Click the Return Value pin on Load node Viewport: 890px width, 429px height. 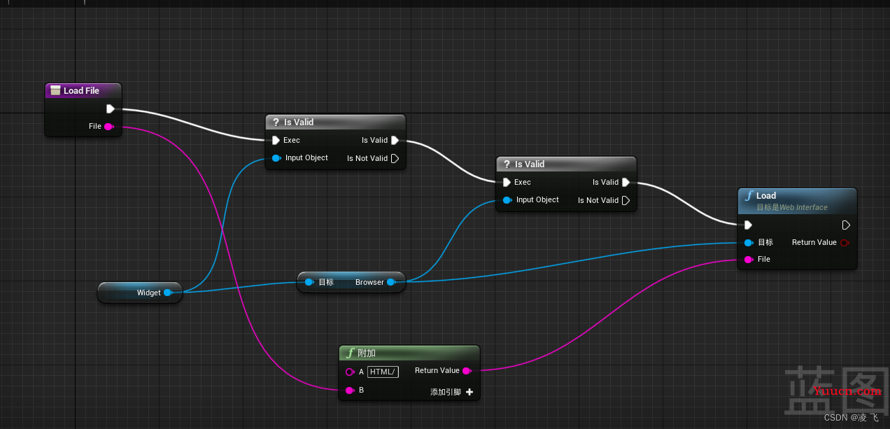[x=845, y=243]
